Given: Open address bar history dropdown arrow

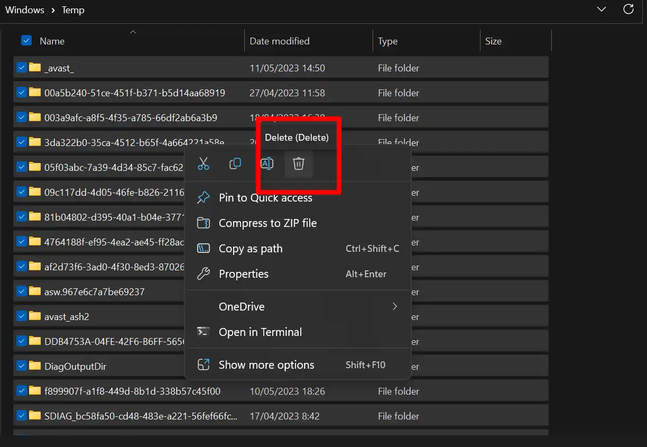Looking at the screenshot, I should [601, 9].
